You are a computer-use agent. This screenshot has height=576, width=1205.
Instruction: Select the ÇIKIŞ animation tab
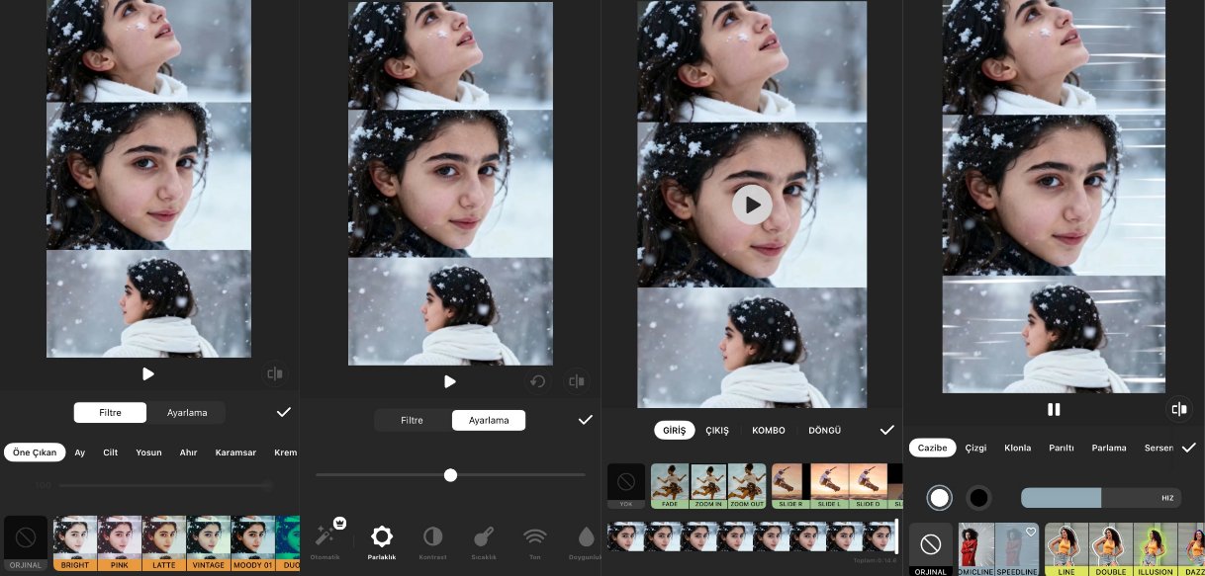point(716,431)
